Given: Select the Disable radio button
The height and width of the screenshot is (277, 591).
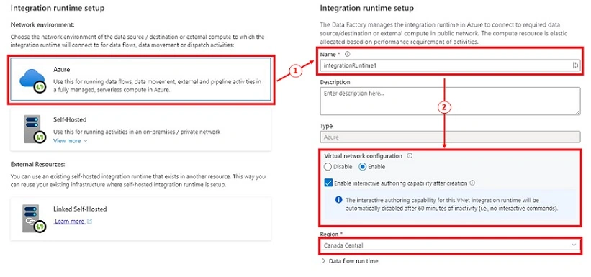Looking at the screenshot, I should point(328,167).
